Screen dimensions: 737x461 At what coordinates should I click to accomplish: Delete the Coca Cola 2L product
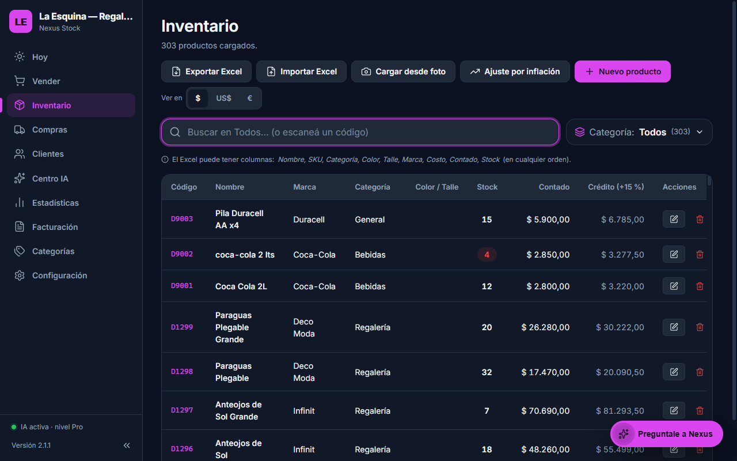coord(700,286)
